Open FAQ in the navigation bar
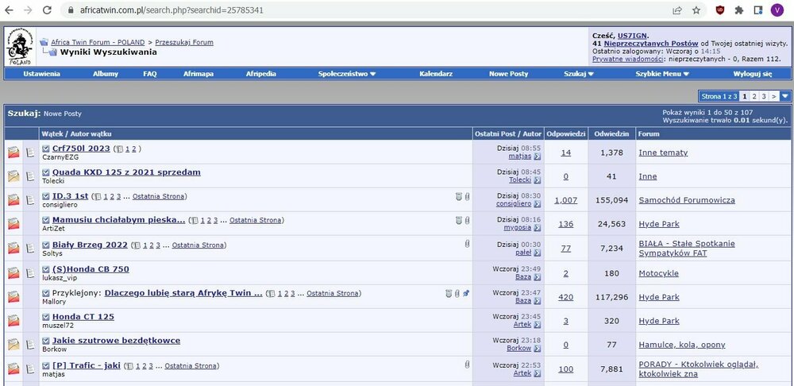 150,73
